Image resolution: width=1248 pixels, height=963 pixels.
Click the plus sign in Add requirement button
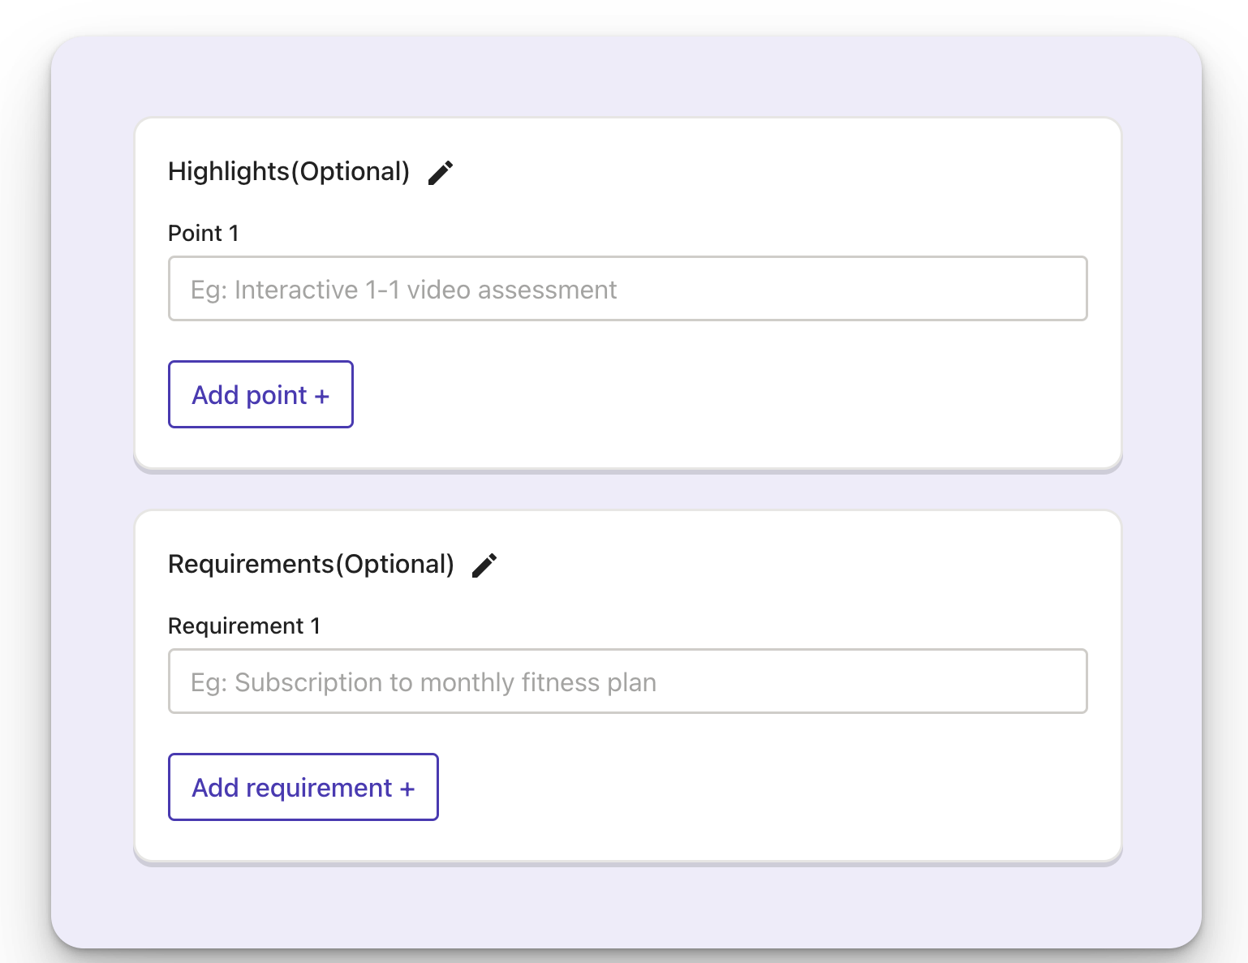(x=407, y=789)
